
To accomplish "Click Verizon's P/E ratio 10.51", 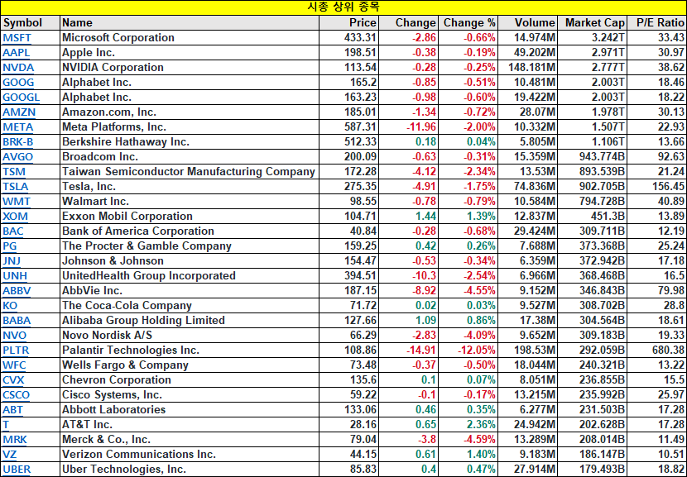I will [657, 454].
